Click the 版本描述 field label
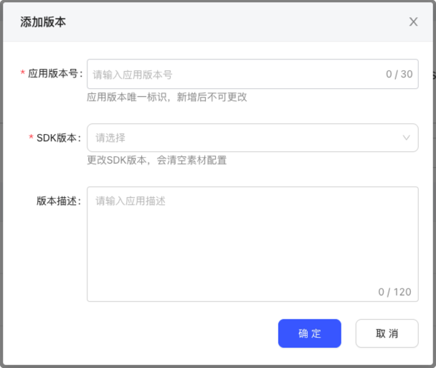 point(59,201)
